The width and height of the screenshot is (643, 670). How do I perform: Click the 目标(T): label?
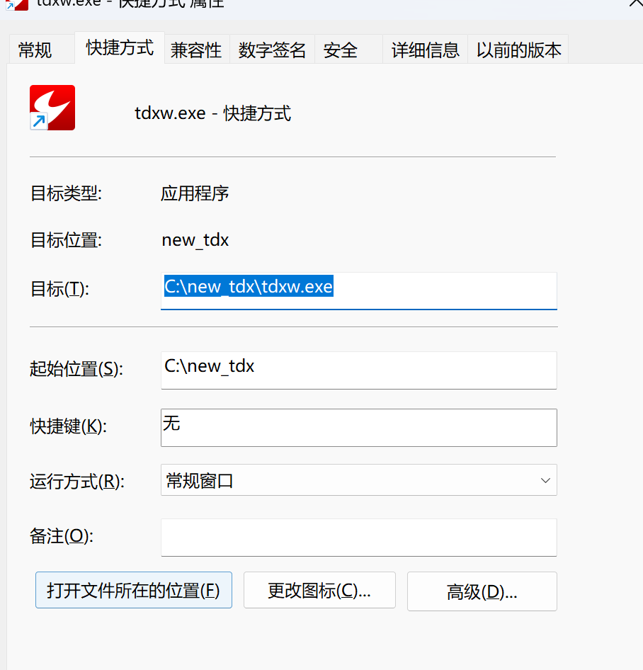coord(59,289)
